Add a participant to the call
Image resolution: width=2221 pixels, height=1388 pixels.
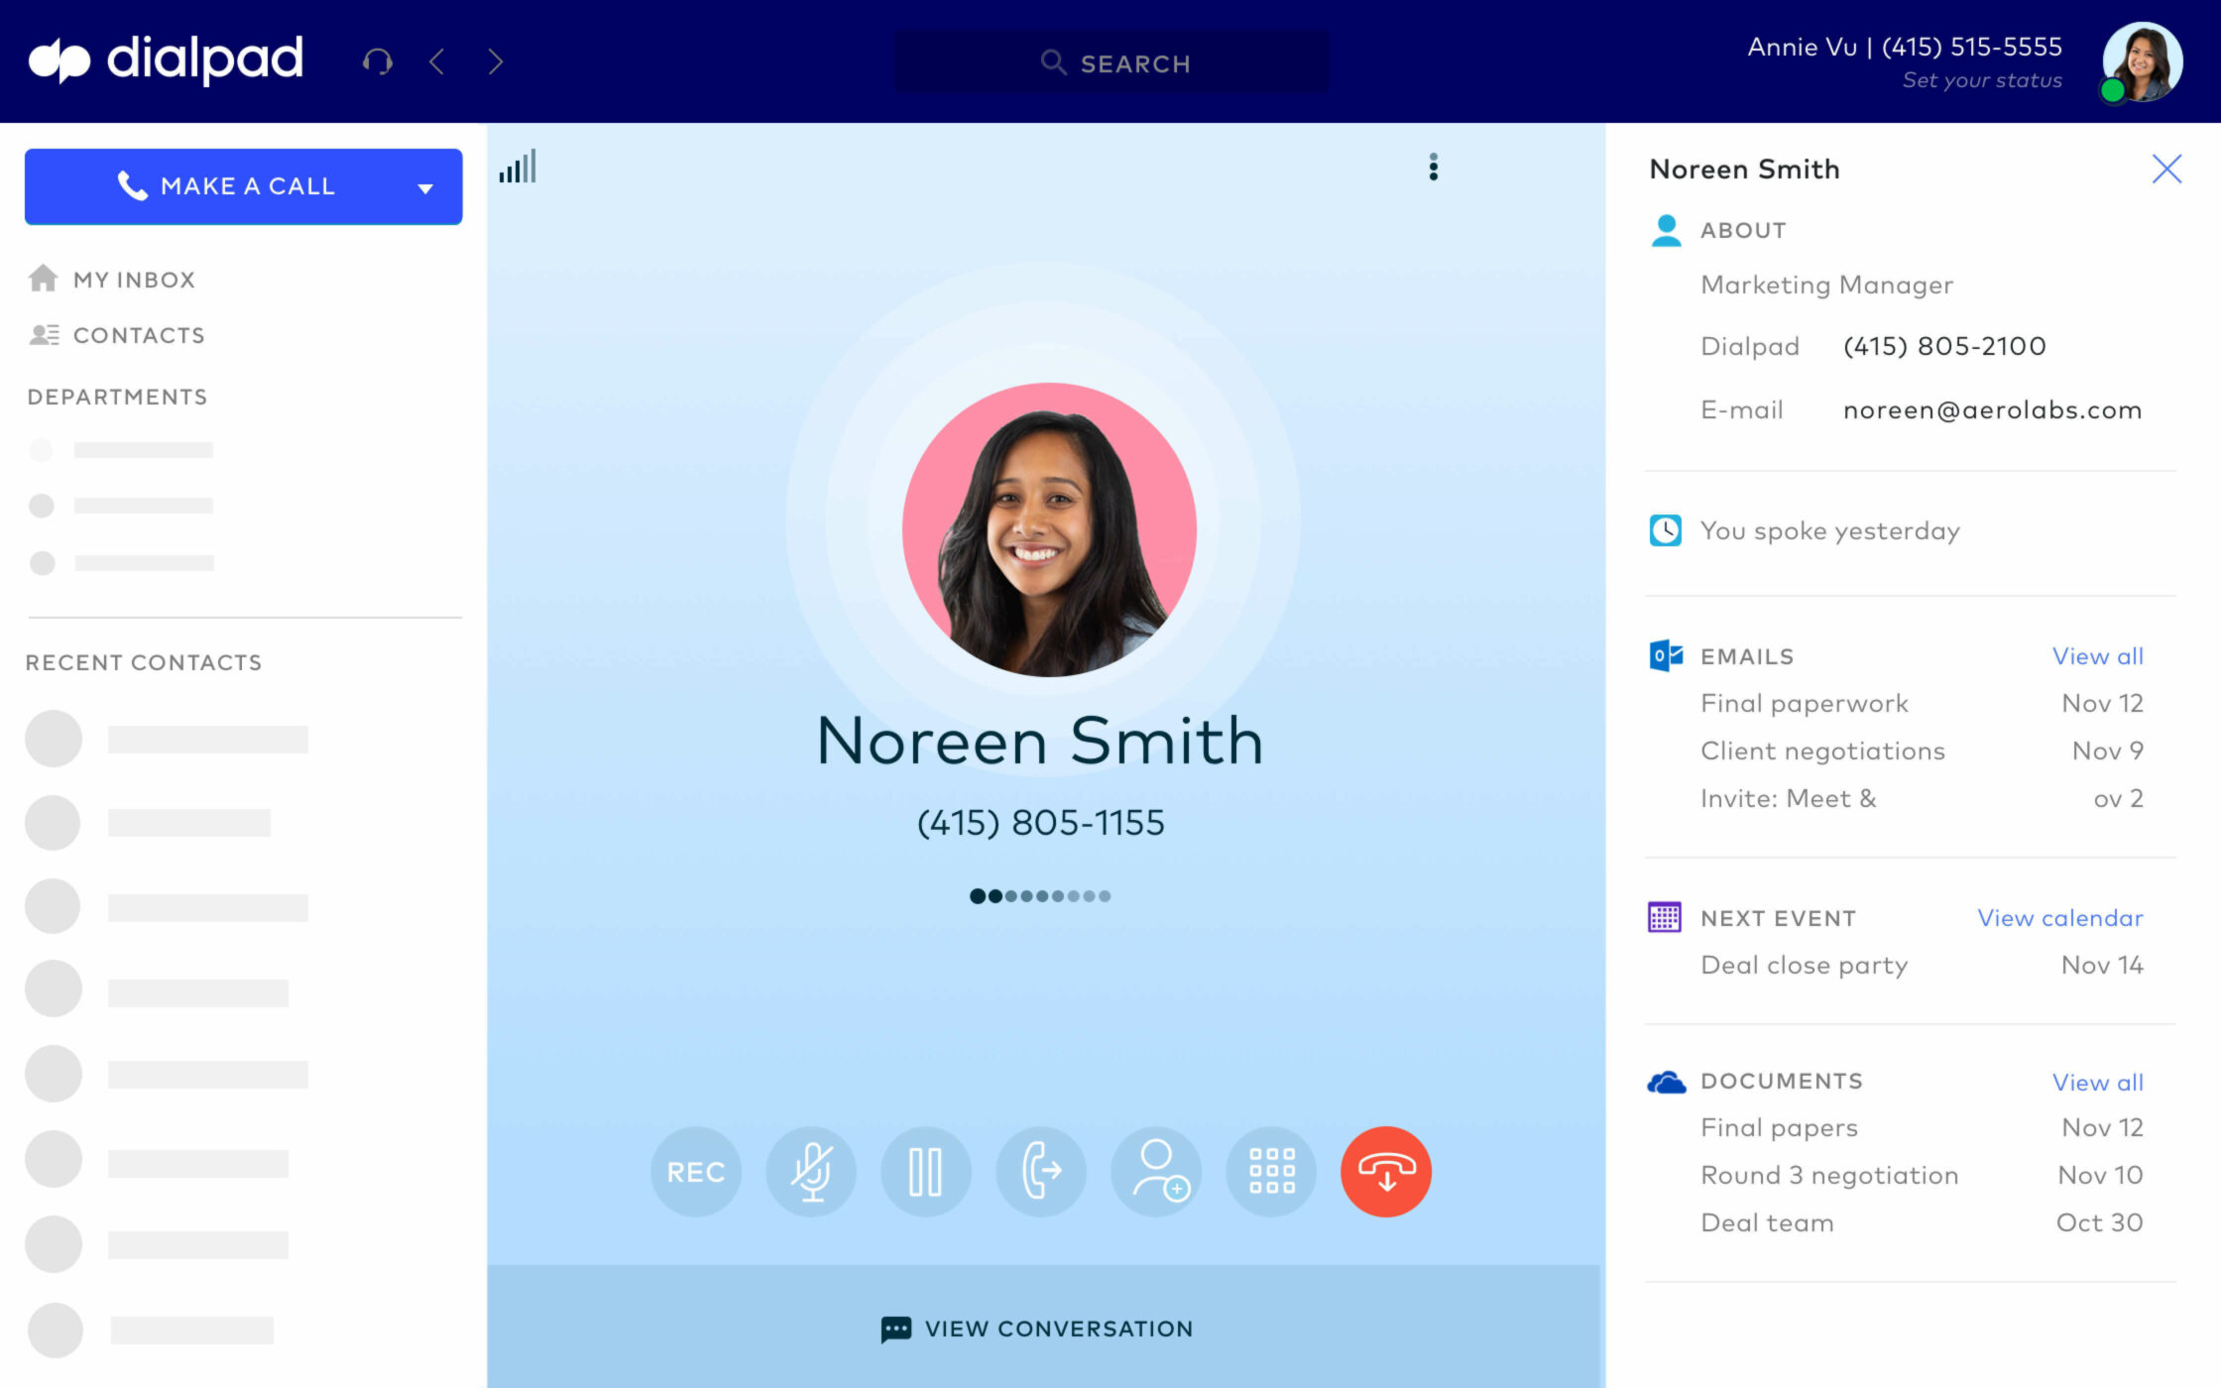pos(1155,1171)
